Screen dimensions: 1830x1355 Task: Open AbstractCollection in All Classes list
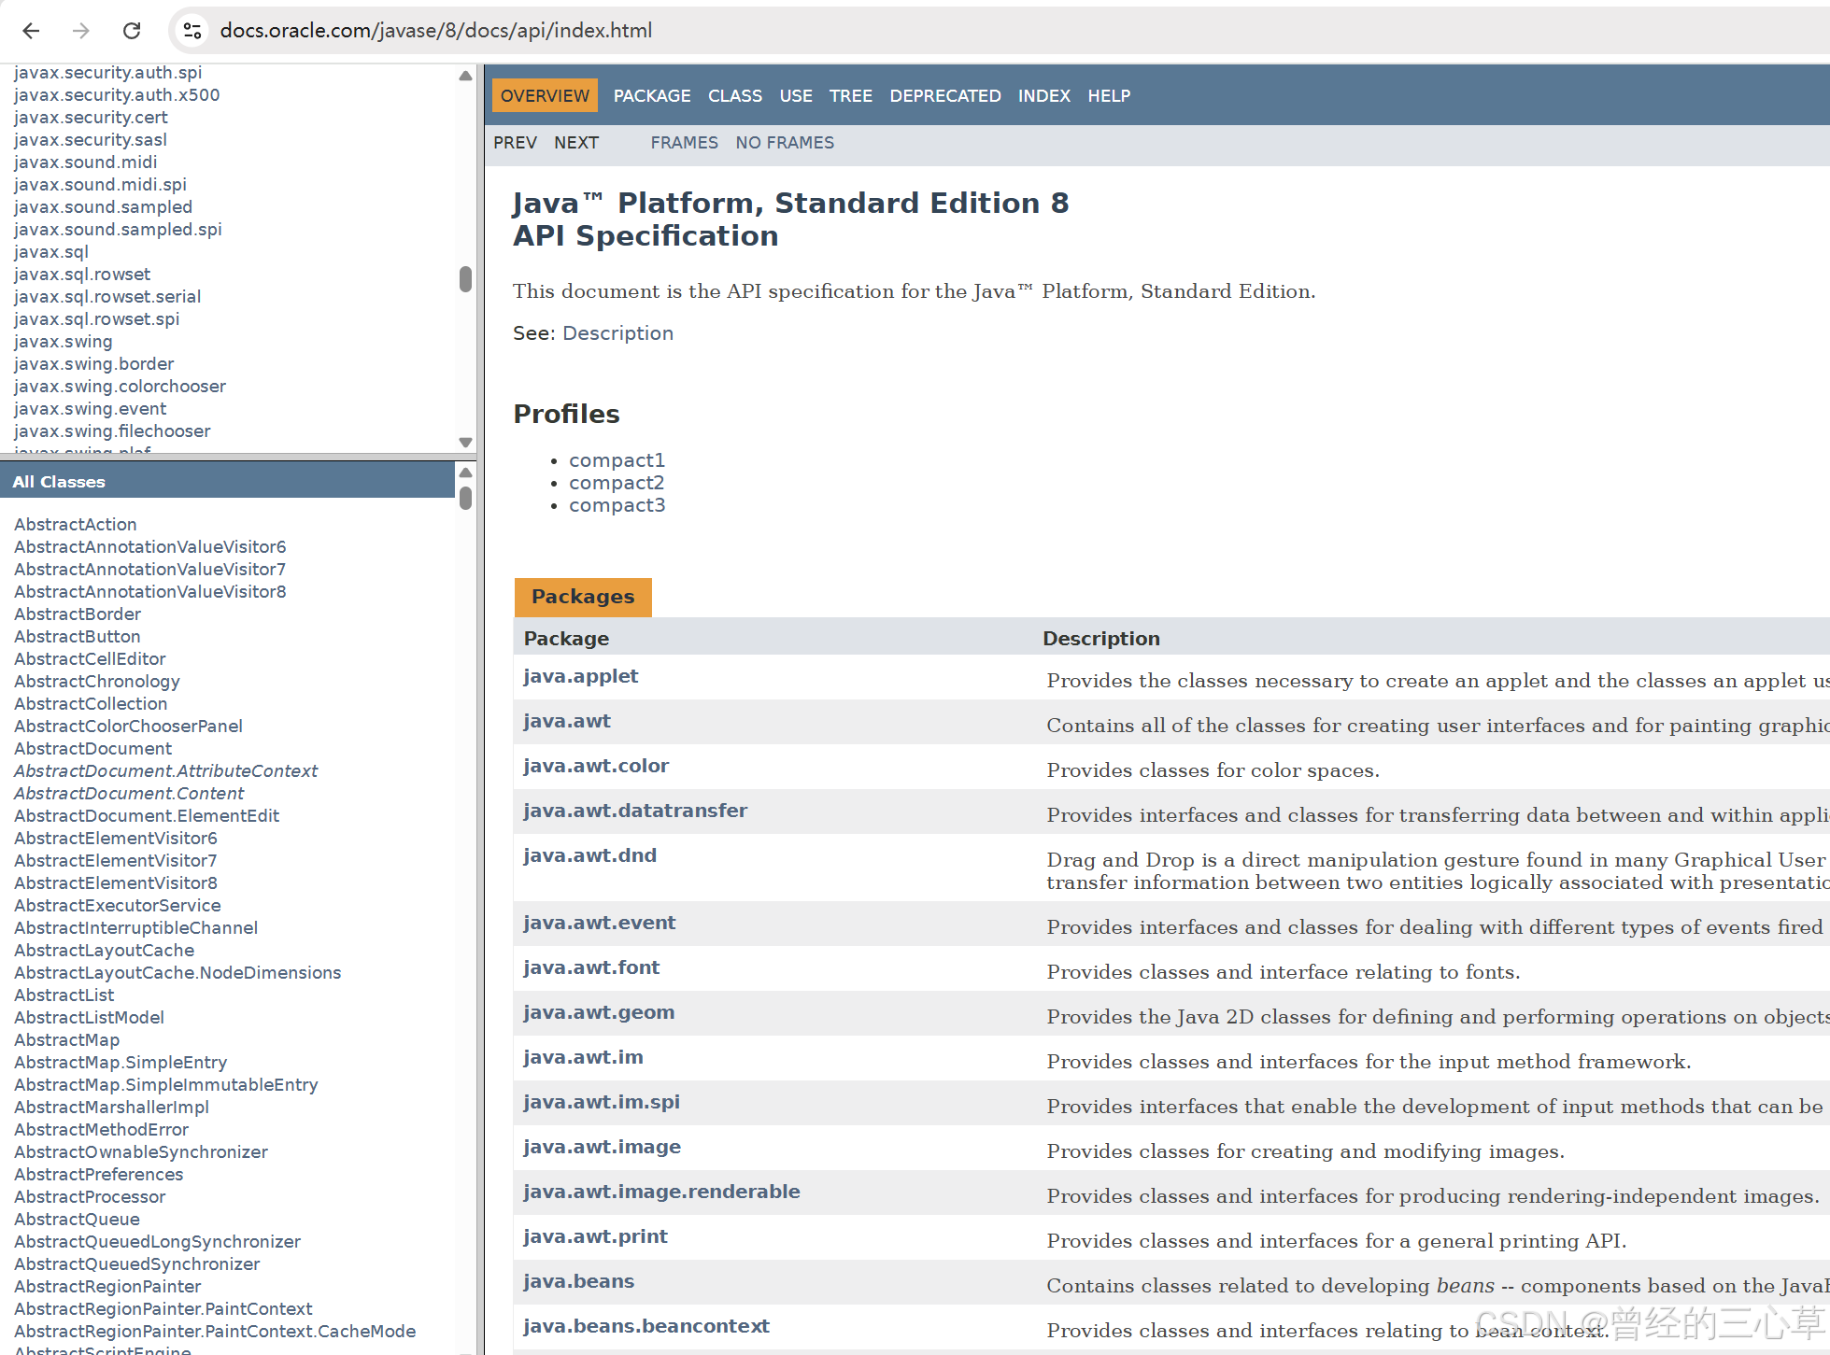[91, 704]
